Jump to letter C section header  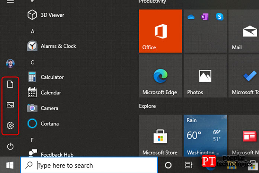click(32, 62)
